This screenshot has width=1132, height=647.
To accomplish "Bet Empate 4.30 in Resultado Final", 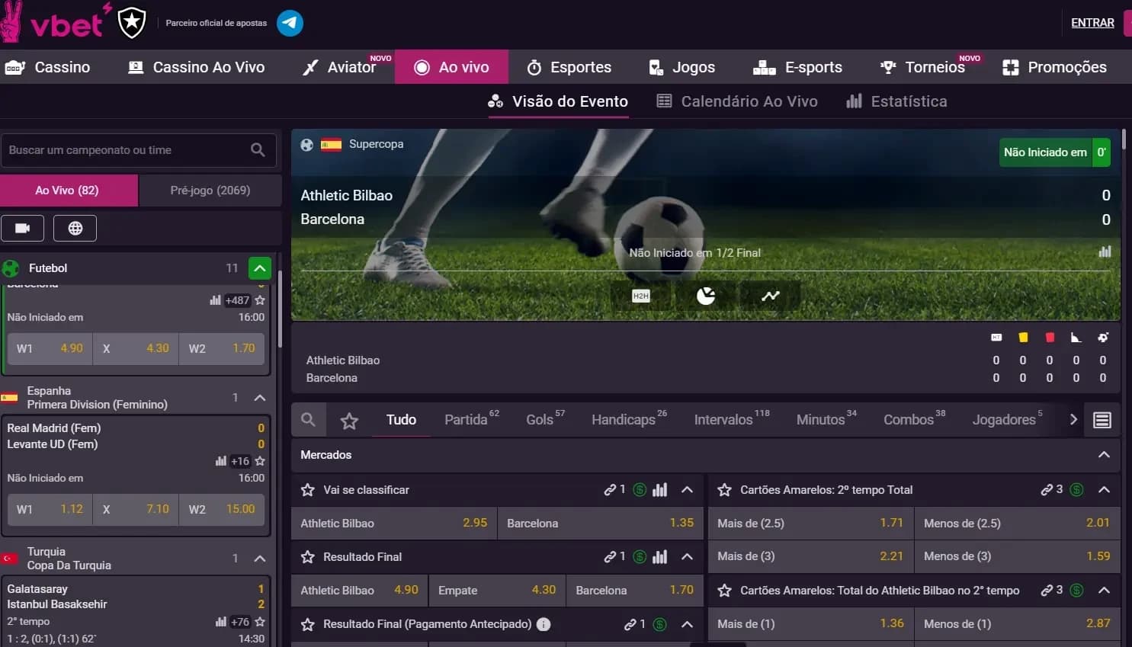I will click(x=497, y=591).
